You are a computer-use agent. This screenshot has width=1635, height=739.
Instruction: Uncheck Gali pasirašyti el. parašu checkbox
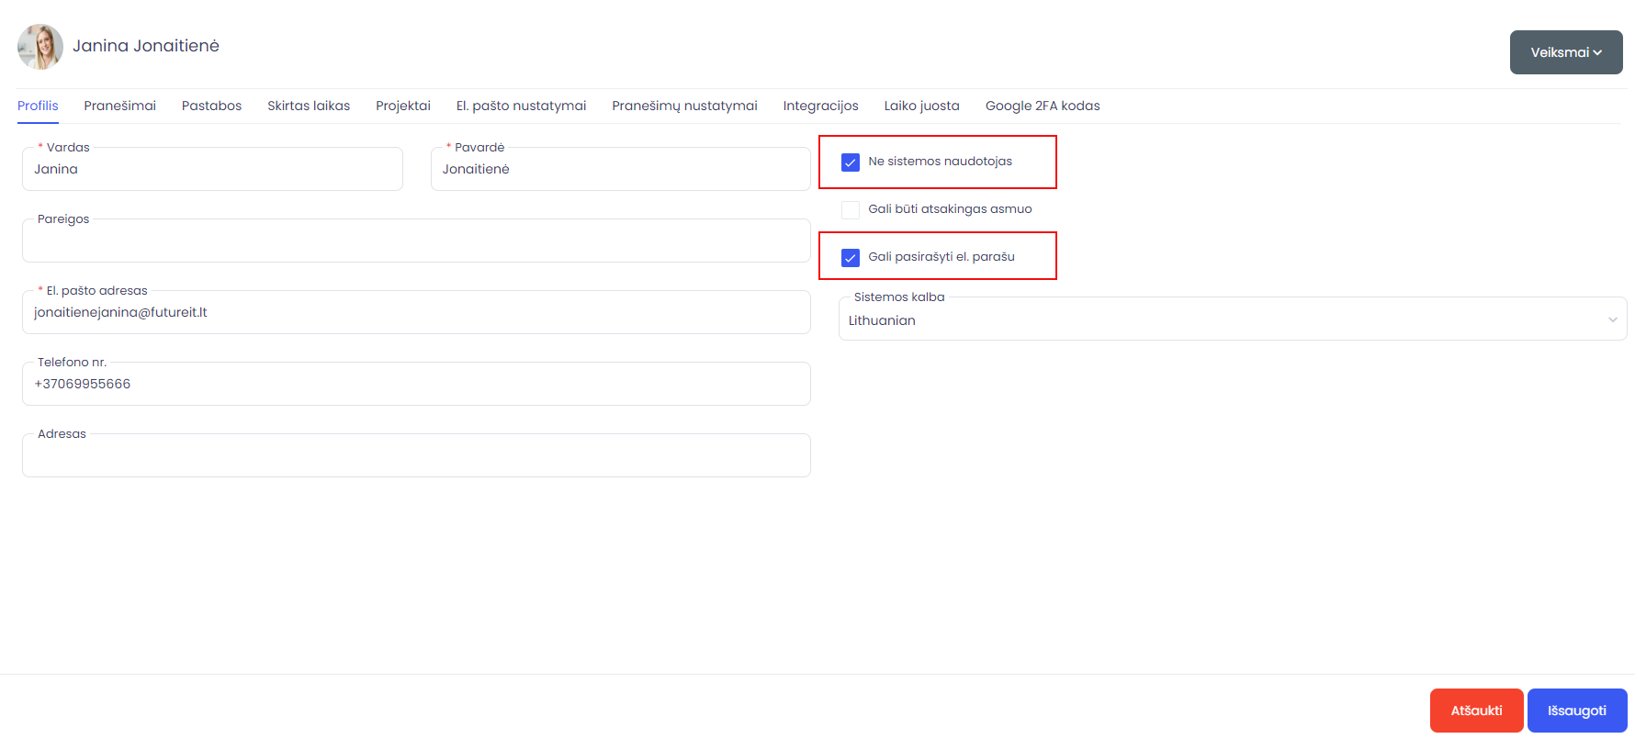pos(851,258)
